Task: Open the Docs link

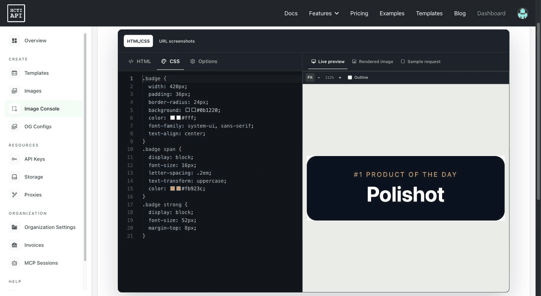Action: [x=291, y=13]
